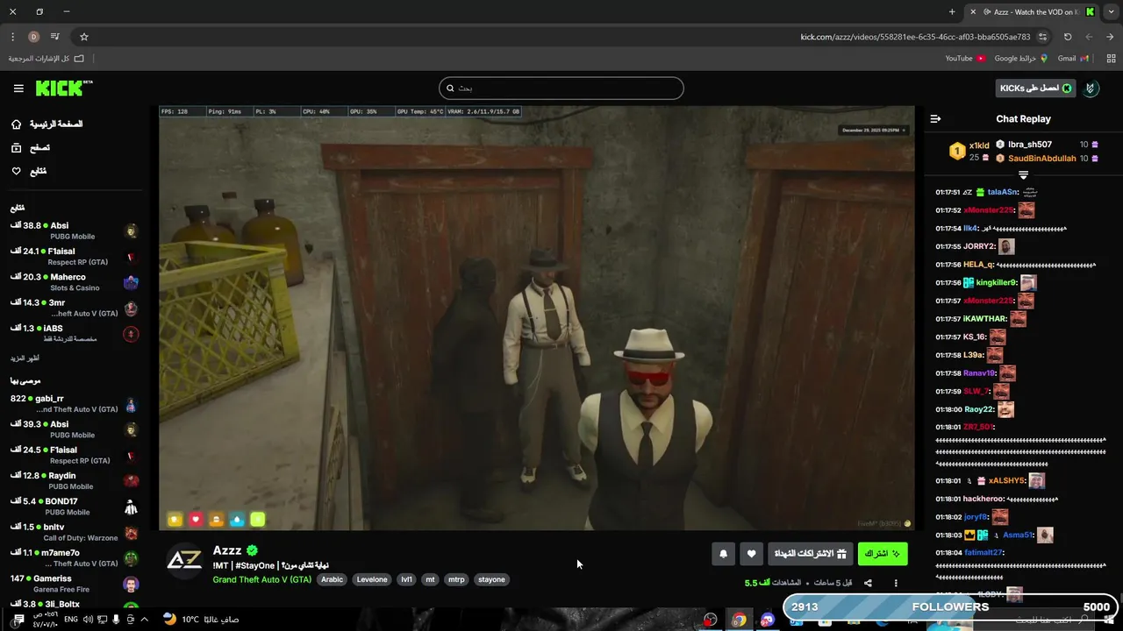Viewport: 1123px width, 631px height.
Task: Click Absi avatar thumbnail in following list
Action: (131, 231)
